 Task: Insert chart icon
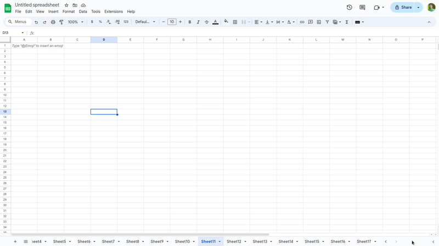(319, 22)
